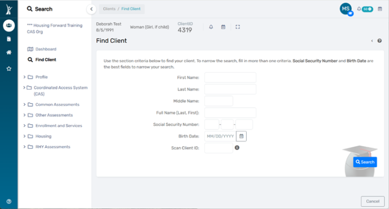Click the First Name input field
The image size is (389, 209).
point(230,77)
